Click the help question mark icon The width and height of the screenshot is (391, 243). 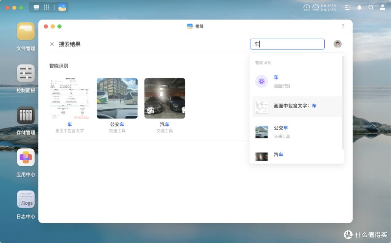pos(343,26)
